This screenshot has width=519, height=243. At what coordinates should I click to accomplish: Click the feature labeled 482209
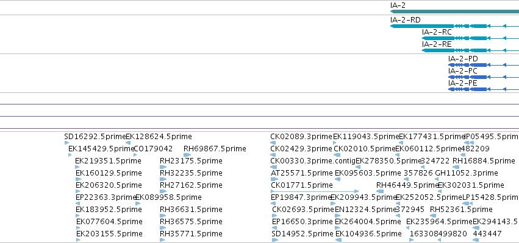click(x=475, y=149)
